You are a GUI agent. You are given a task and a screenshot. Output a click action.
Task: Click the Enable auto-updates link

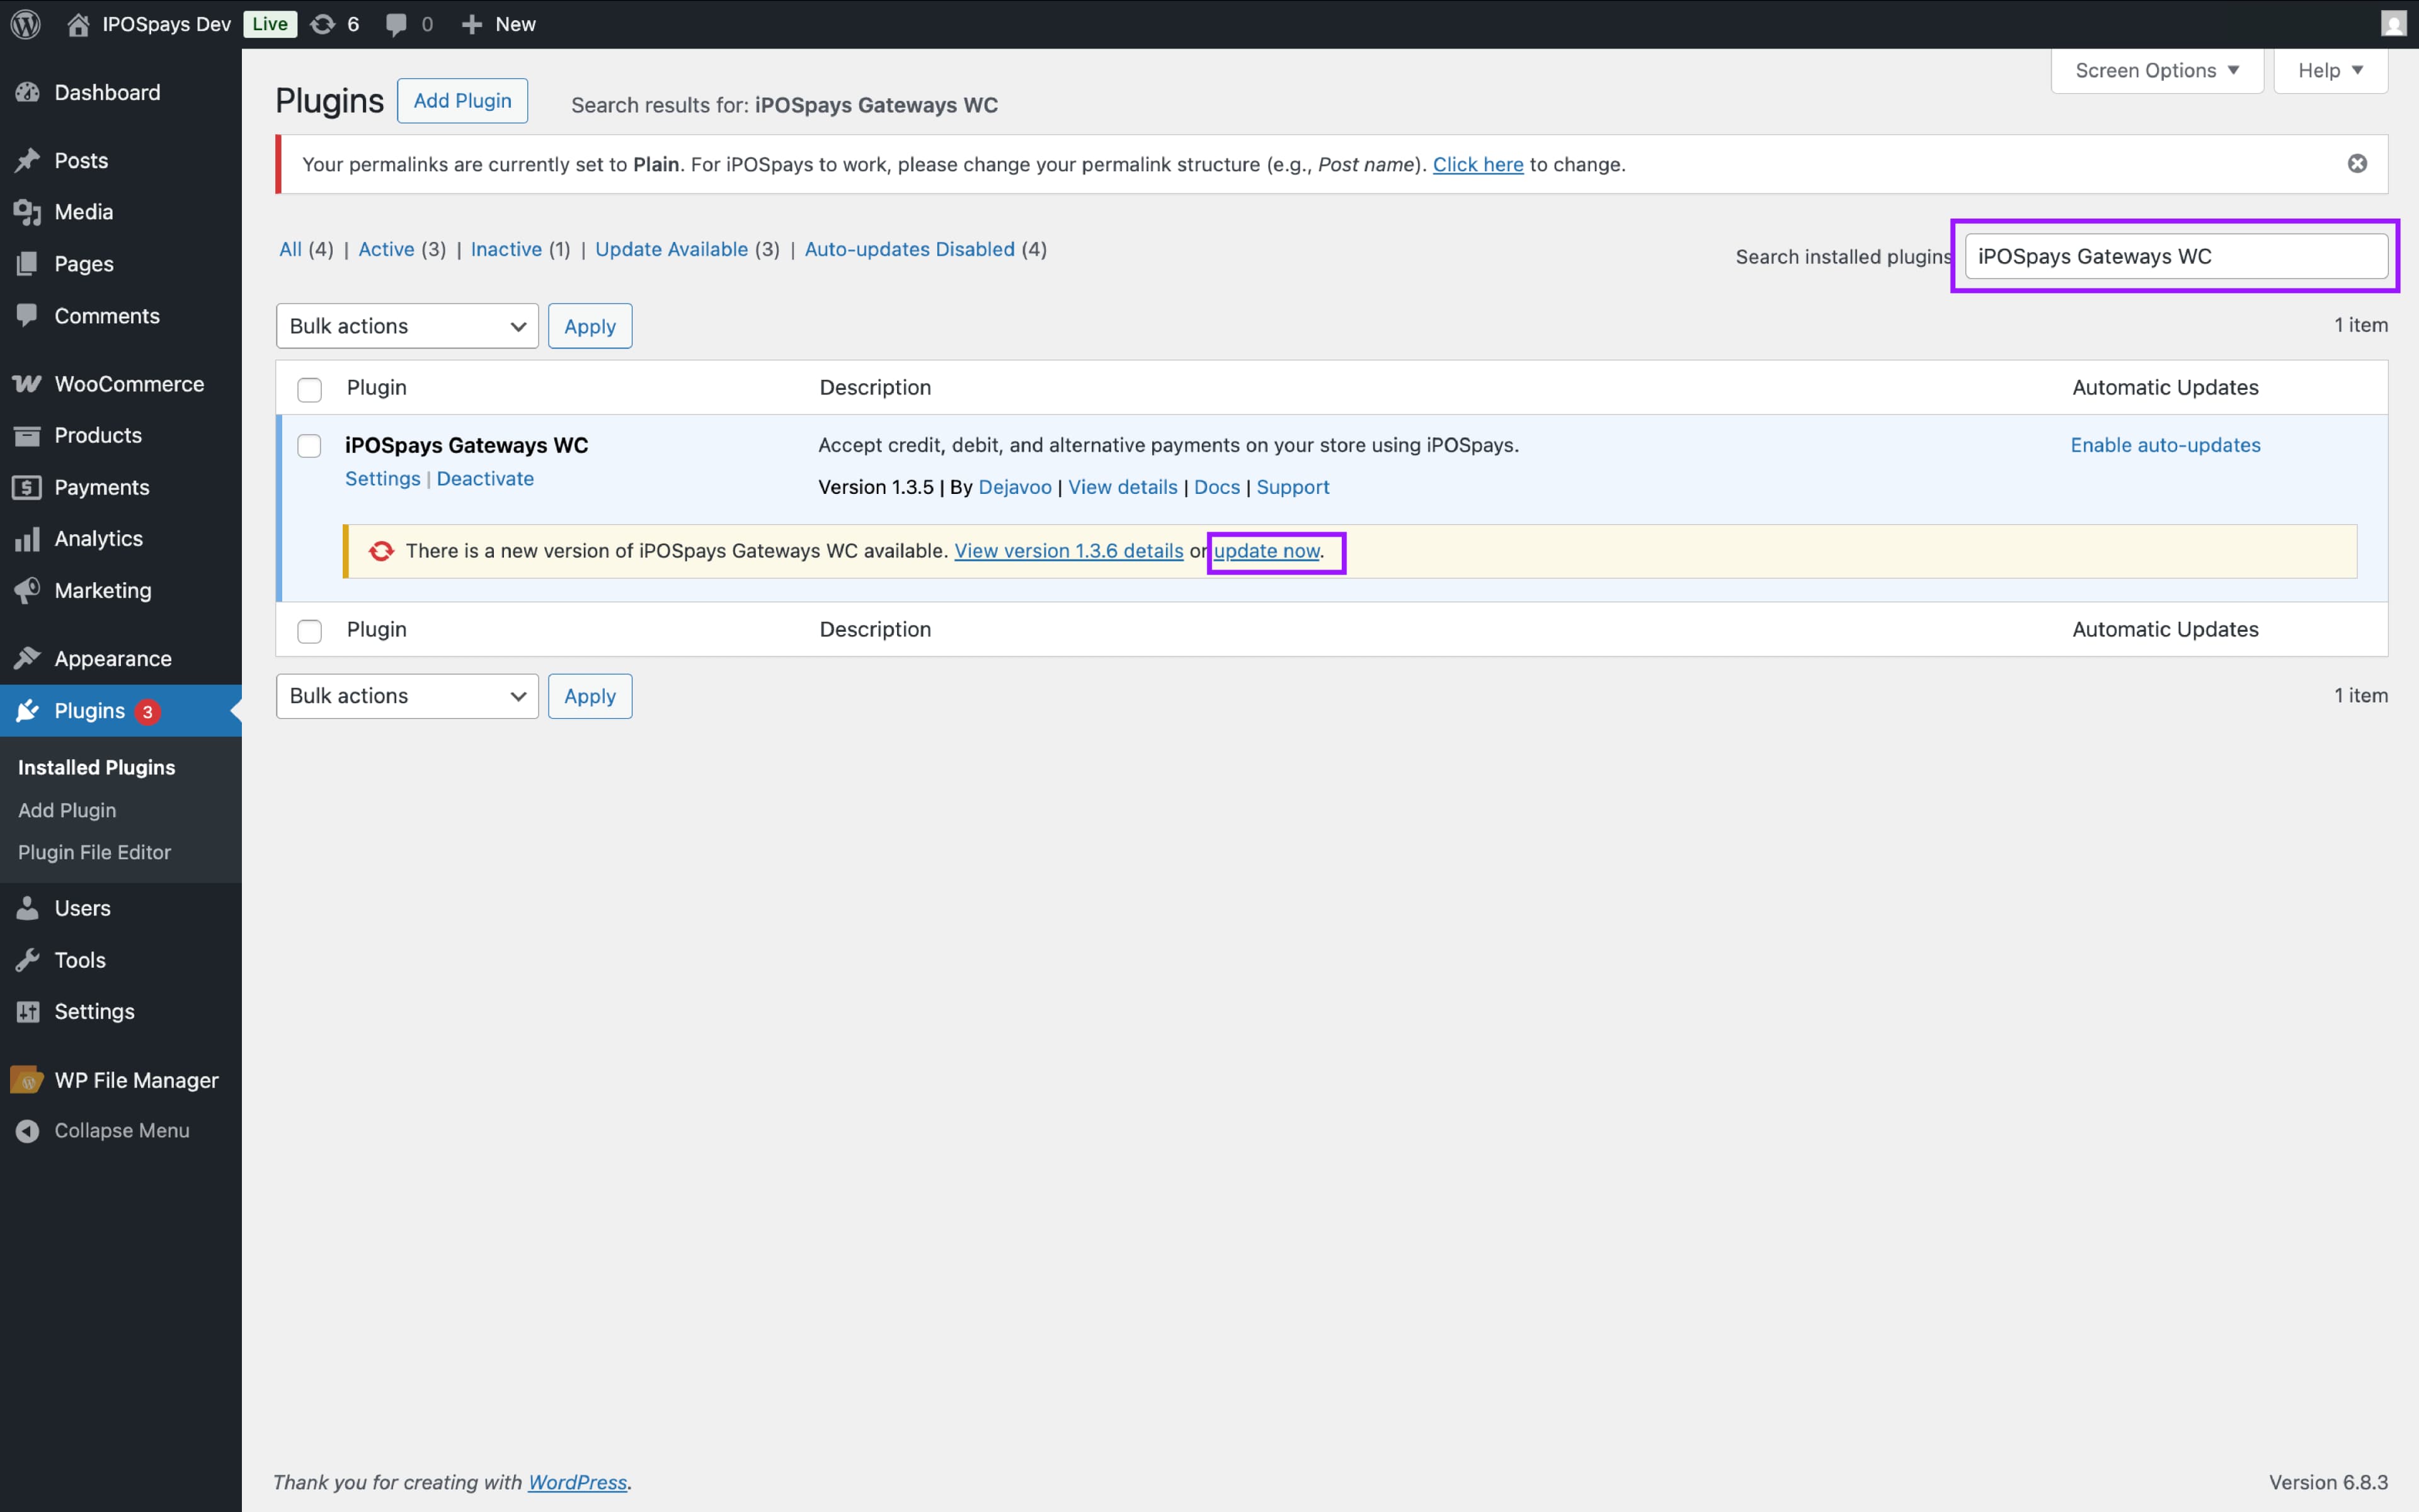tap(2165, 445)
